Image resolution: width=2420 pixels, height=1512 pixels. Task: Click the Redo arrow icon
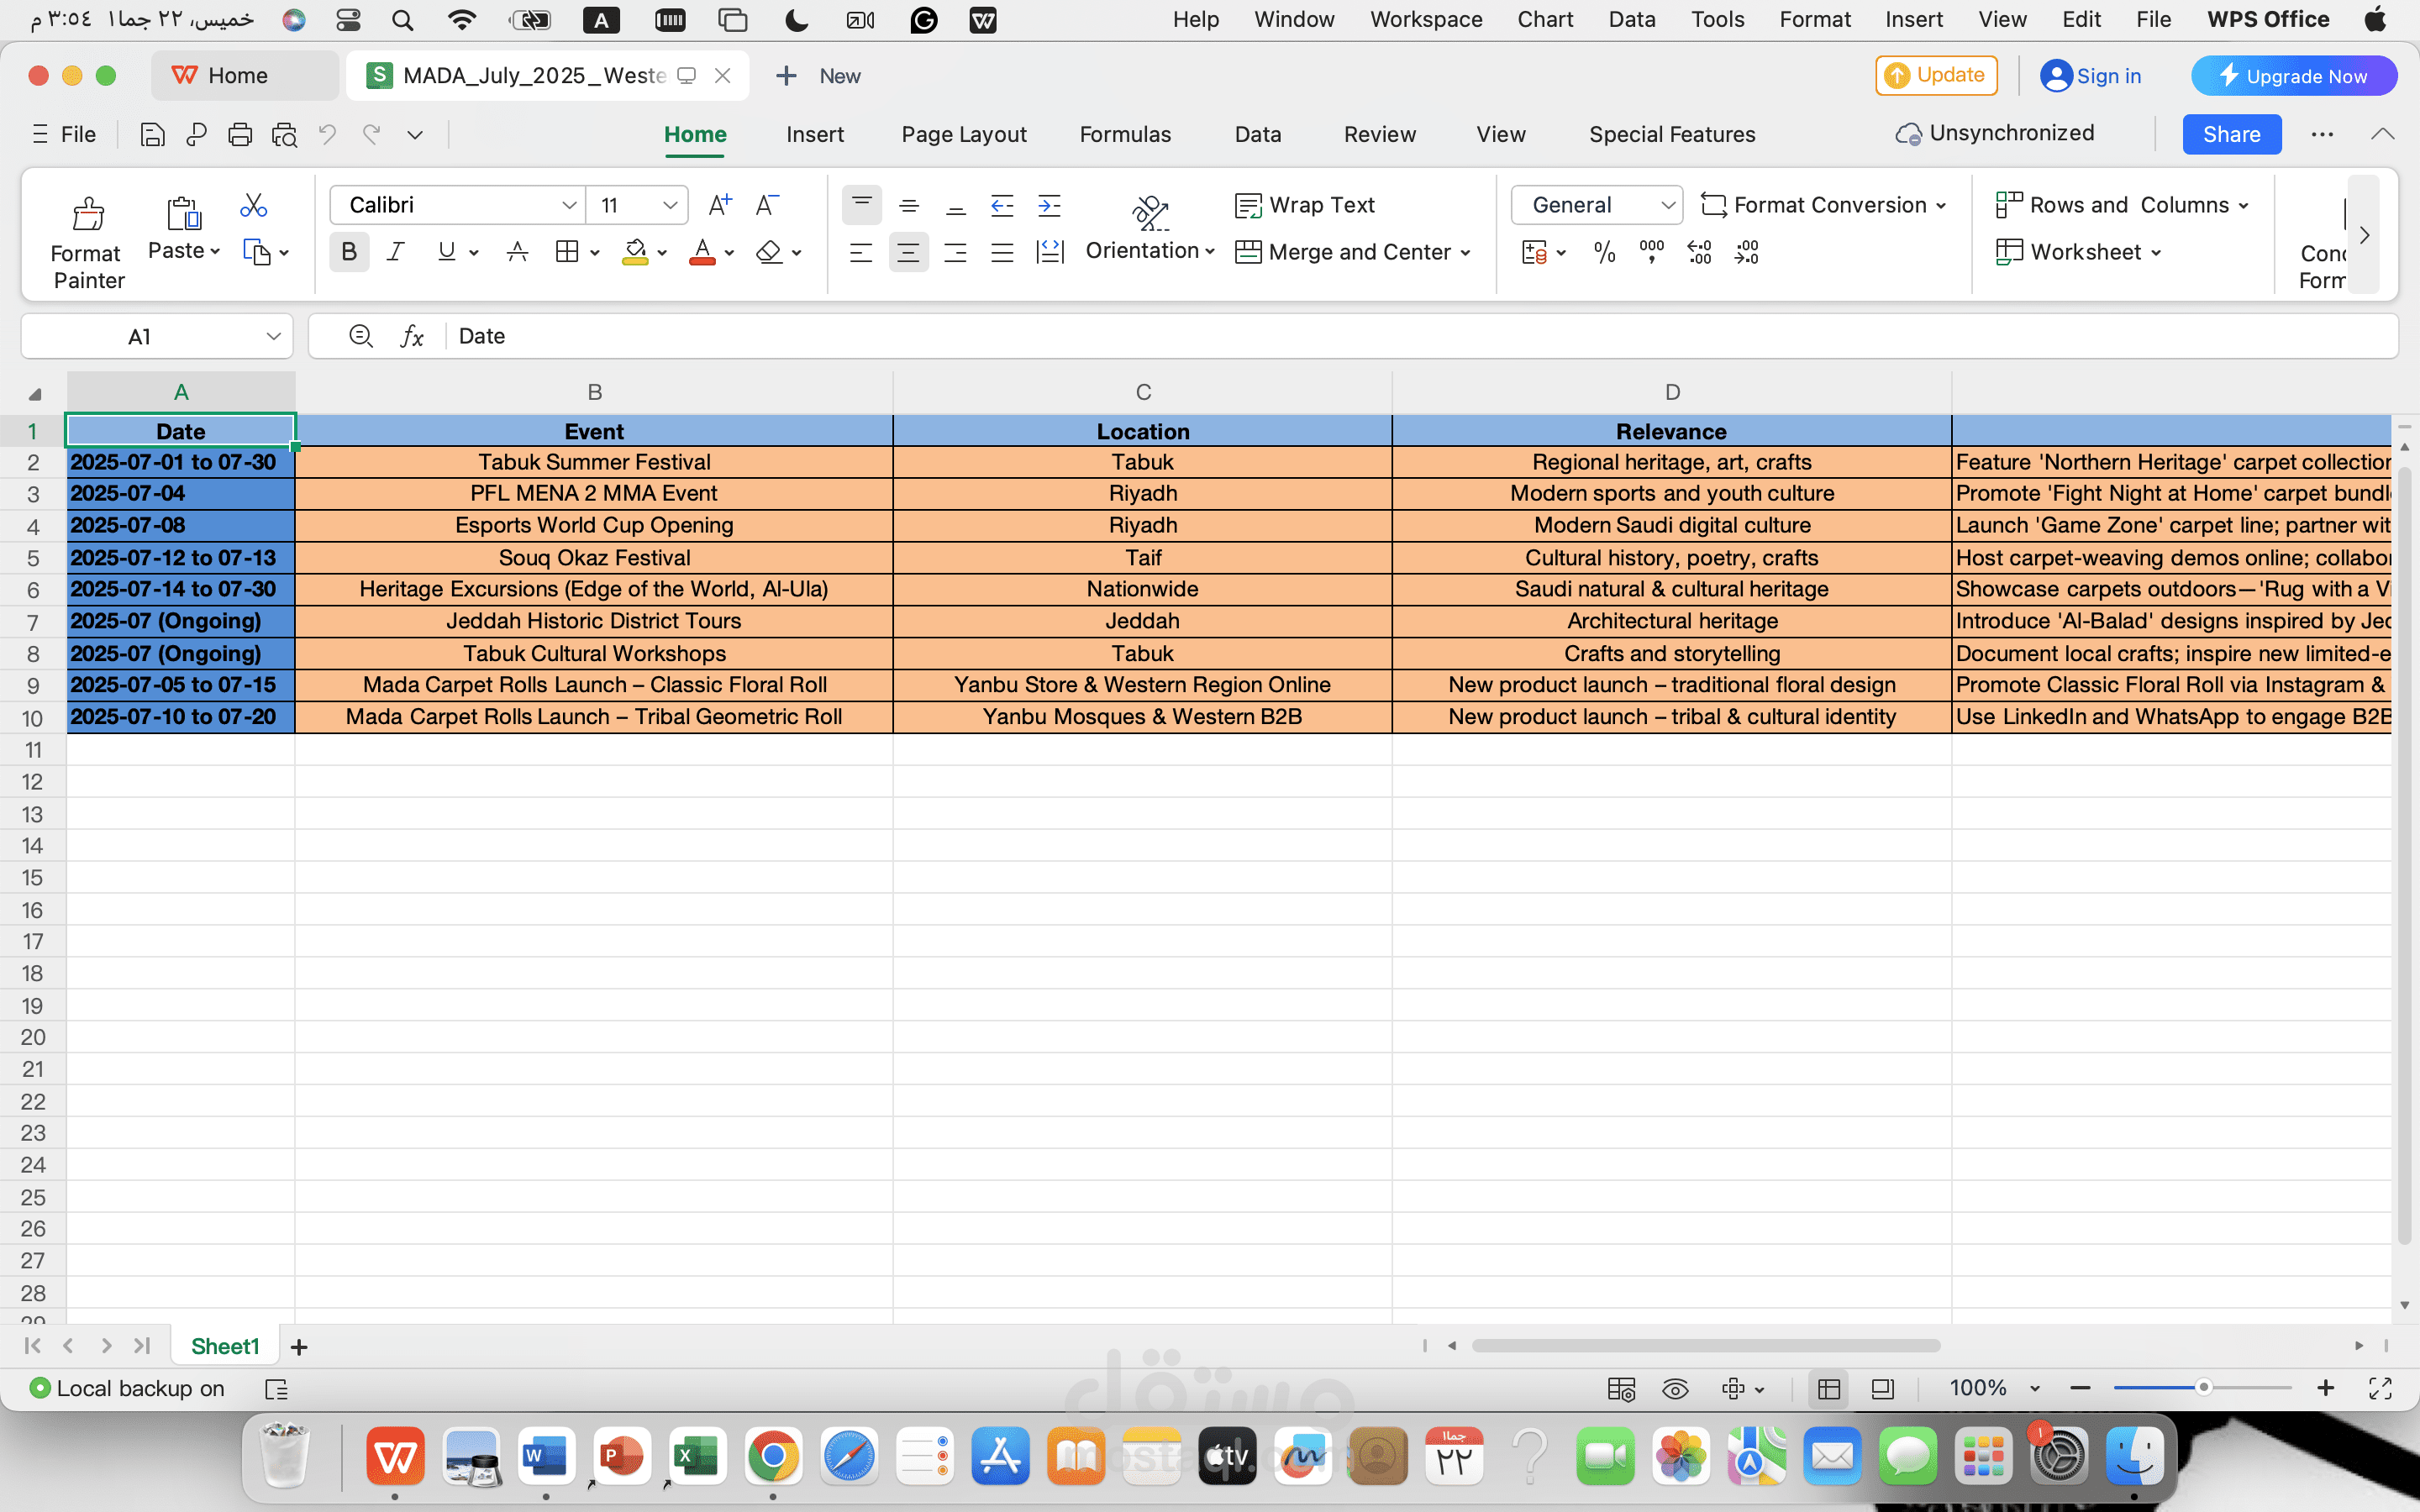pyautogui.click(x=371, y=134)
